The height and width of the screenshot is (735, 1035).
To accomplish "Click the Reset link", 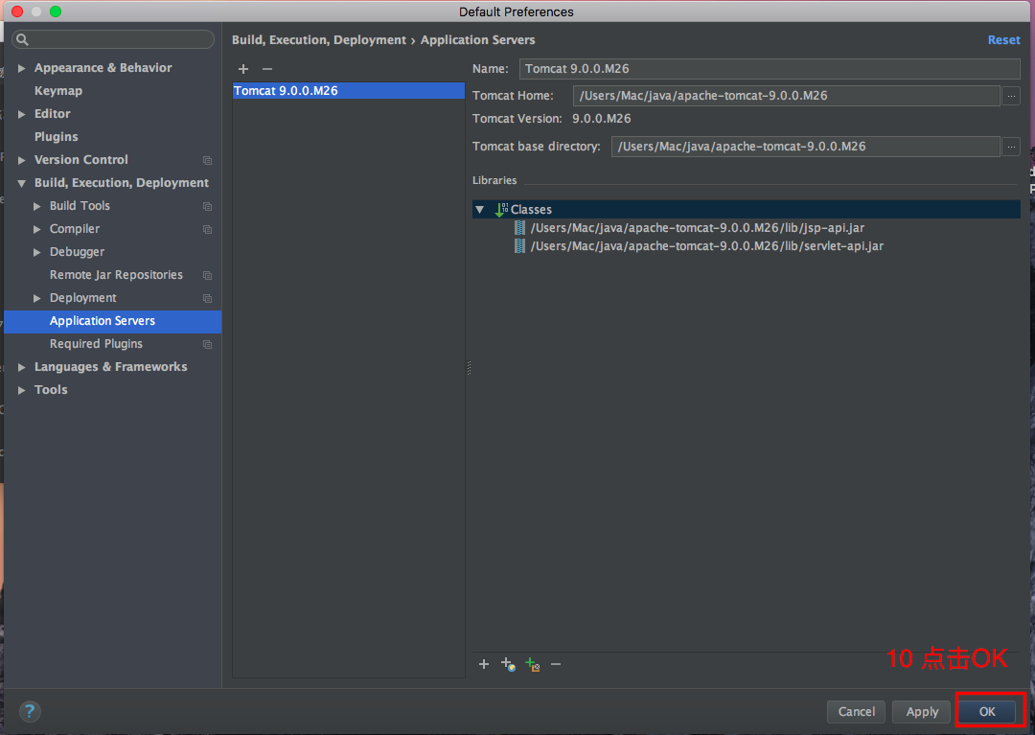I will [x=1004, y=39].
